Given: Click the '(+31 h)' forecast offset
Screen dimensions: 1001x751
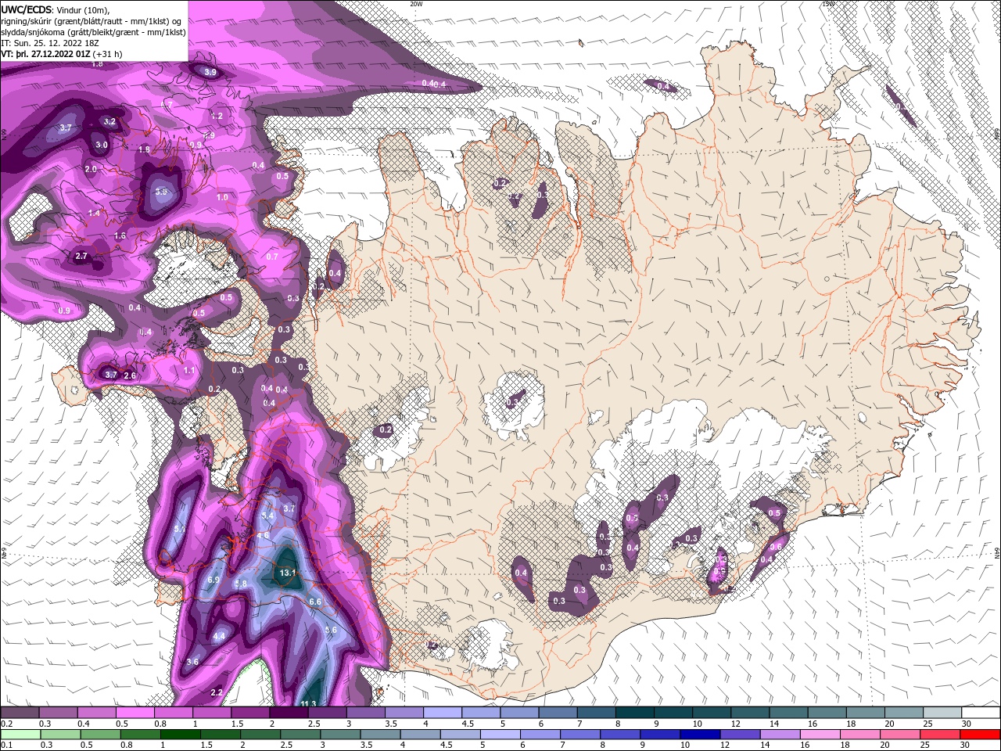Looking at the screenshot, I should 108,54.
